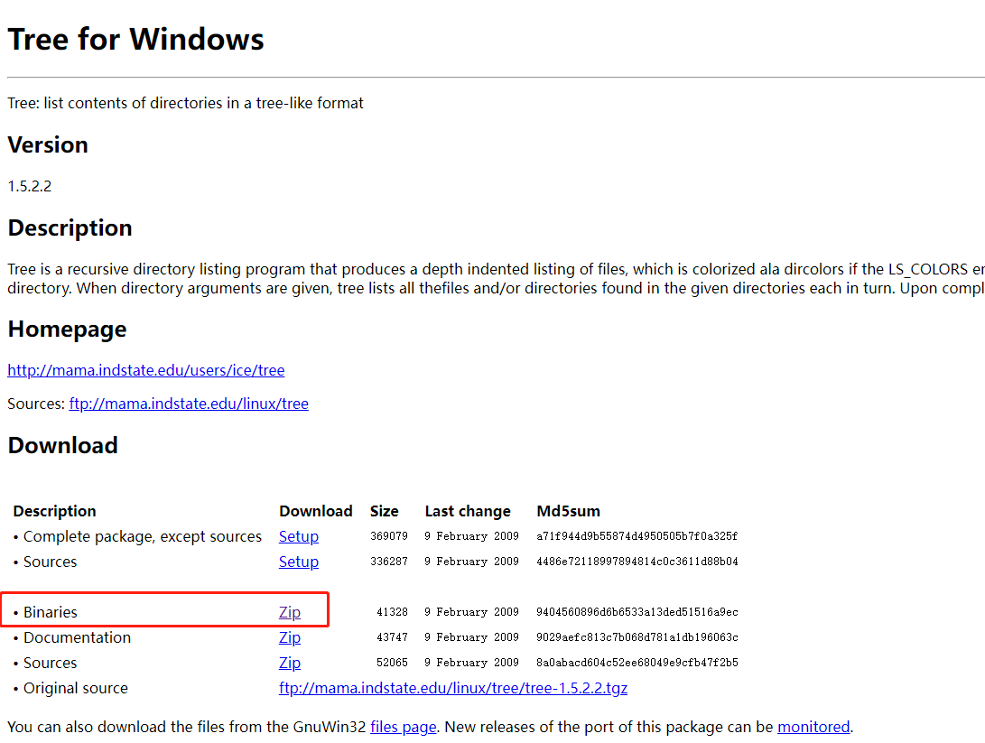This screenshot has width=985, height=743.
Task: Click the Description table column header
Action: point(55,511)
